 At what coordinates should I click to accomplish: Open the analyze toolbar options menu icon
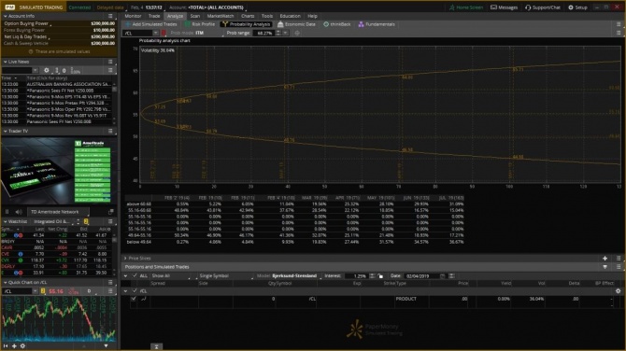[x=619, y=24]
